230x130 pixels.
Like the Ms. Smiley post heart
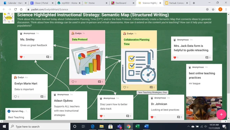[x=21, y=57]
